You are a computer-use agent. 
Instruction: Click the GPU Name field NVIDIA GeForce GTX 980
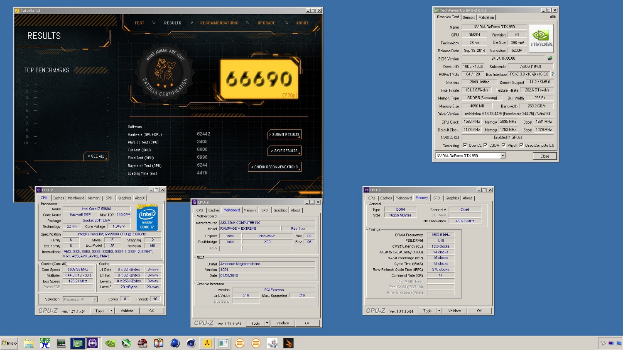point(494,27)
